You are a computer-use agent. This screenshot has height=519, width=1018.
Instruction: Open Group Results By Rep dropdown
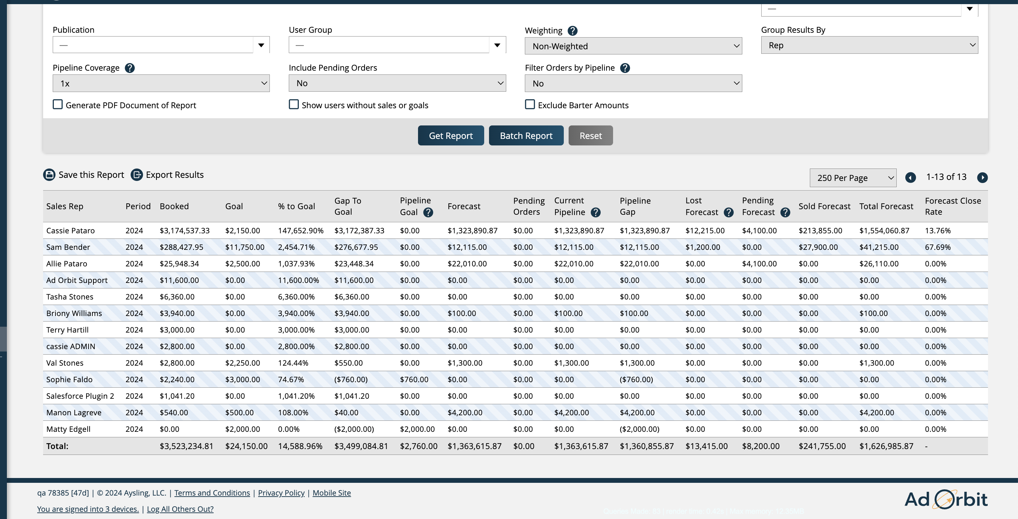869,45
